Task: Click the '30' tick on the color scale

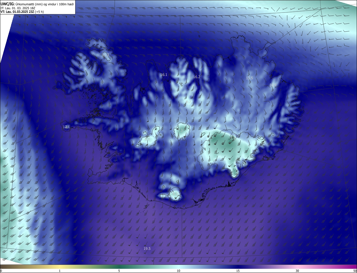Action: point(297,271)
